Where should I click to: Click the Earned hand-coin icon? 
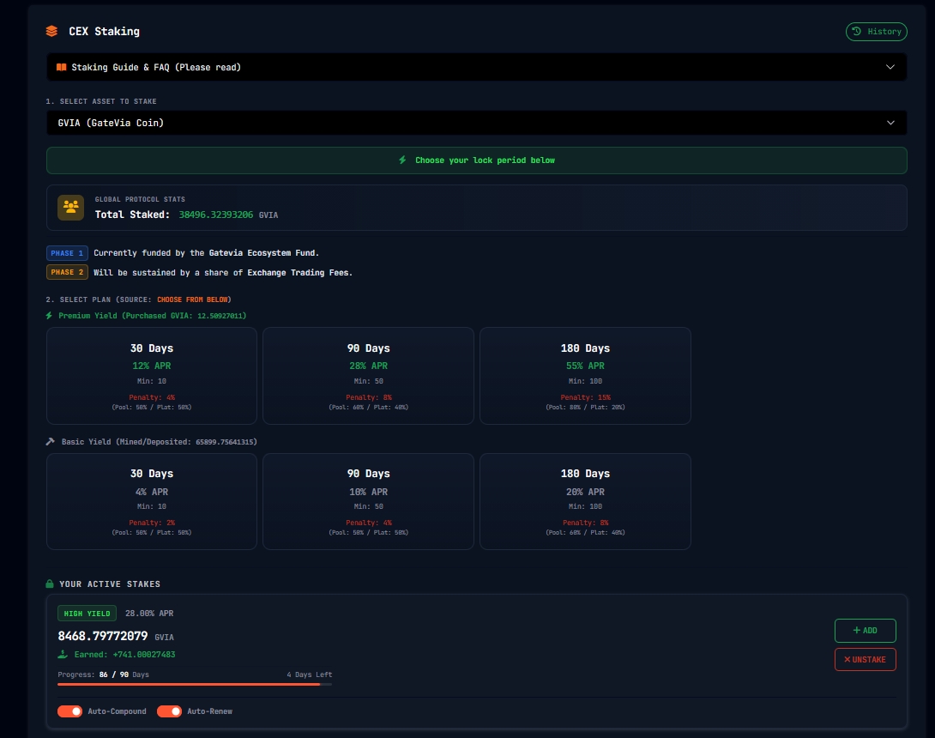point(63,655)
